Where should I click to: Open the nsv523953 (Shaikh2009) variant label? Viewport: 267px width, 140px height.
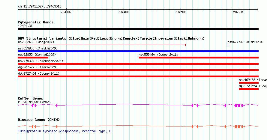click(38, 48)
